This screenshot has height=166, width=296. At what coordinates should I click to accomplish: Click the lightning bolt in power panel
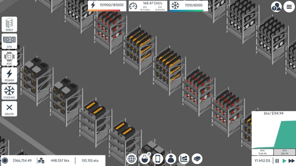pos(93,5)
